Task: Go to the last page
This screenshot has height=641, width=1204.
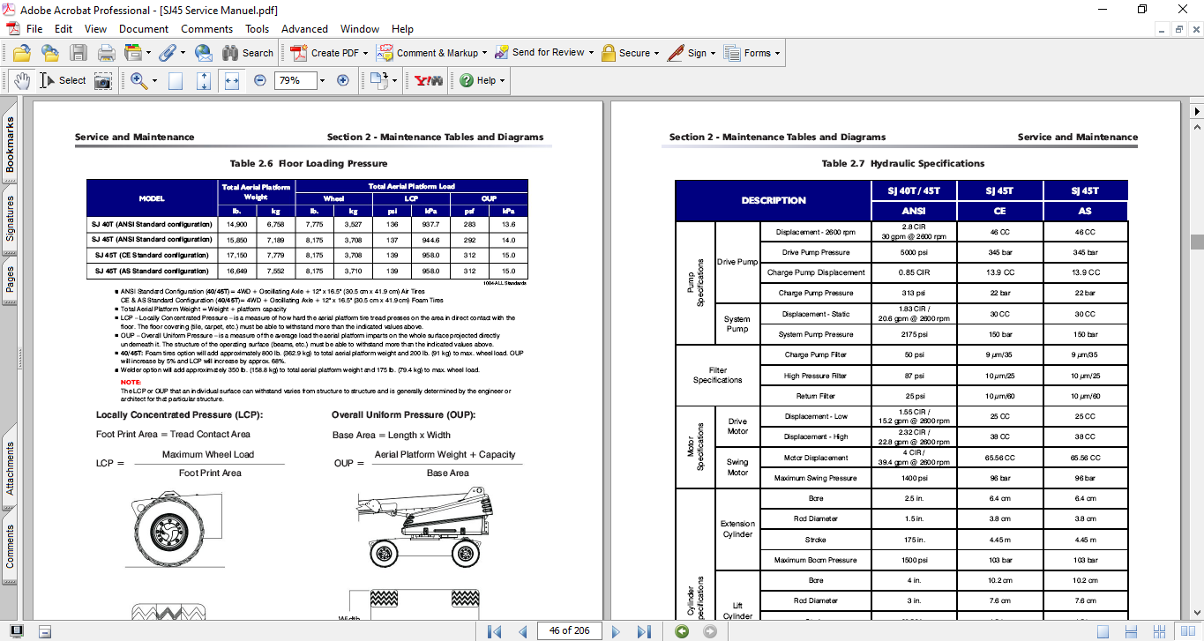Action: (644, 631)
